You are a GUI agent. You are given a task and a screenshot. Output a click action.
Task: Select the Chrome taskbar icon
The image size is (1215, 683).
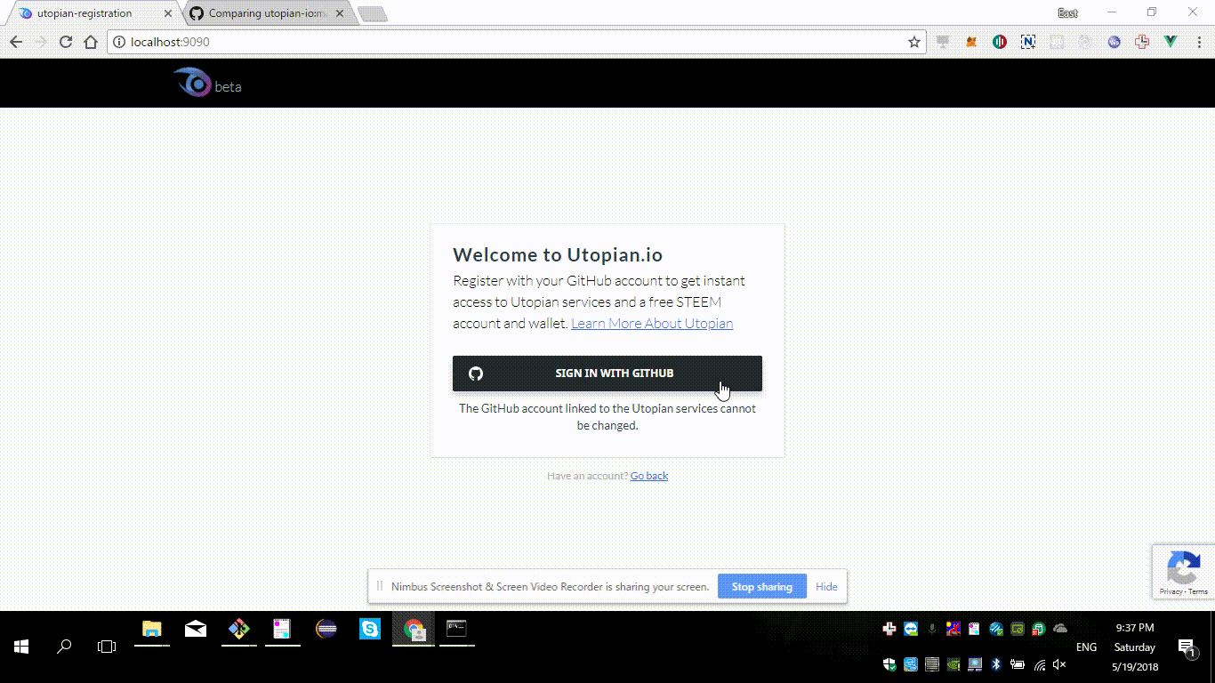[414, 630]
